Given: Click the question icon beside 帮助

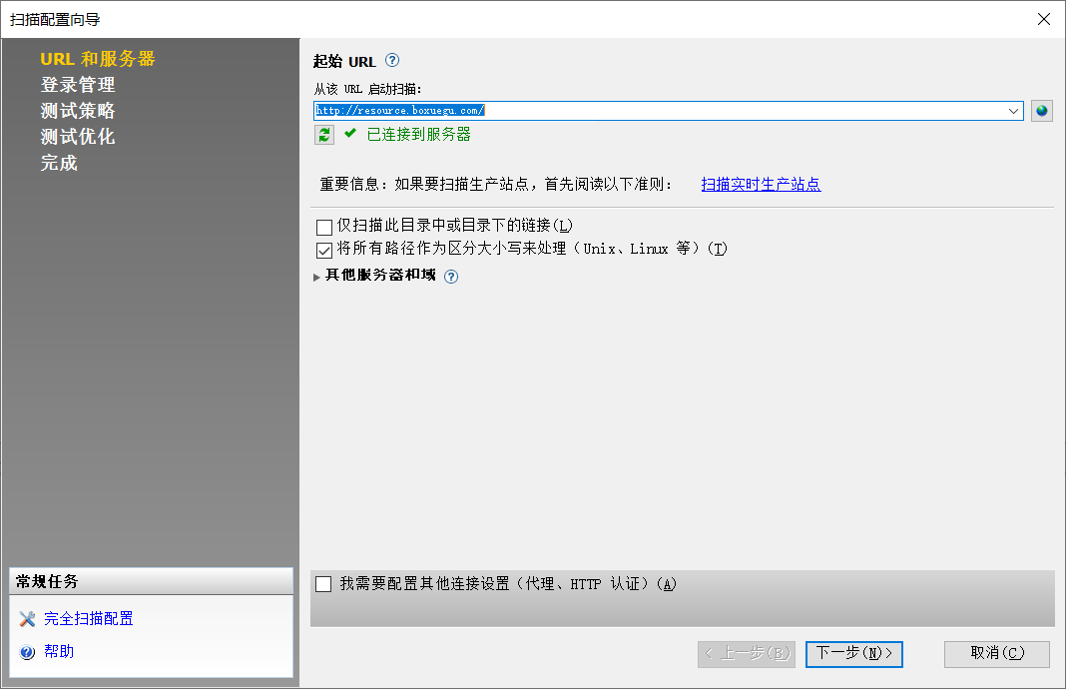Looking at the screenshot, I should [26, 651].
